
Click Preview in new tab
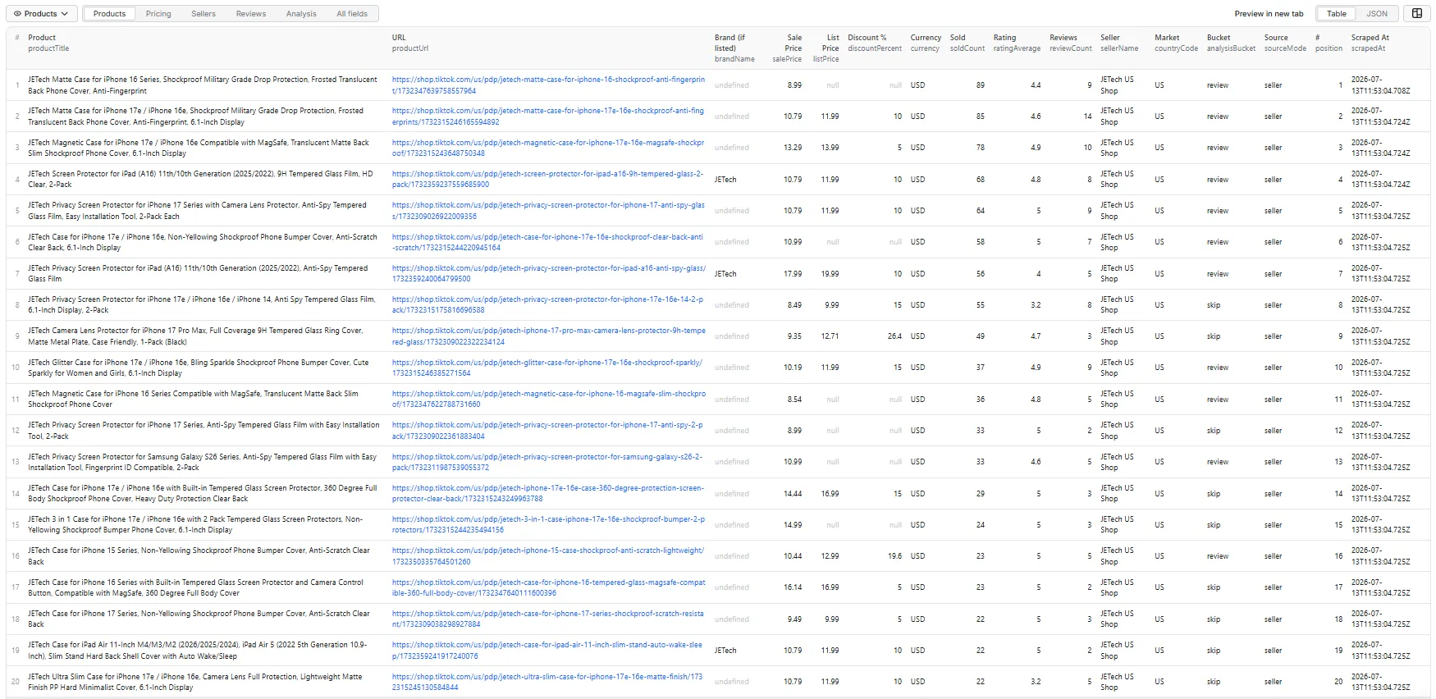point(1269,13)
